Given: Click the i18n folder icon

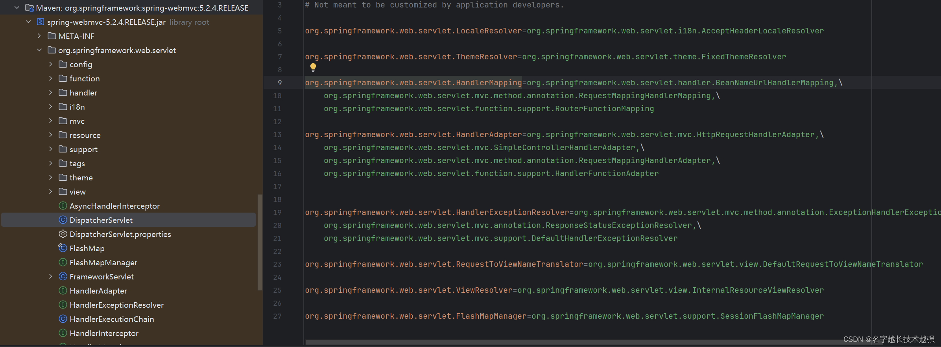Looking at the screenshot, I should click(63, 107).
